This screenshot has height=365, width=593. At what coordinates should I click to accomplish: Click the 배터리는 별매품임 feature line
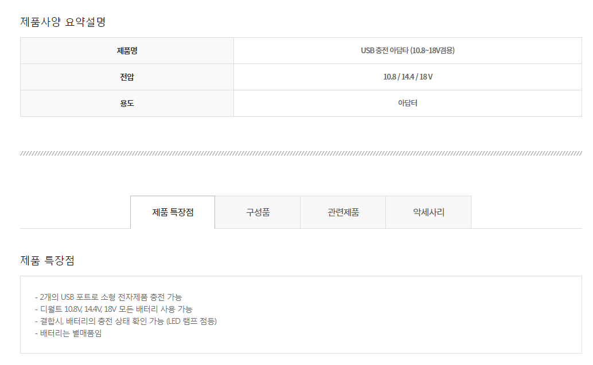coord(68,333)
